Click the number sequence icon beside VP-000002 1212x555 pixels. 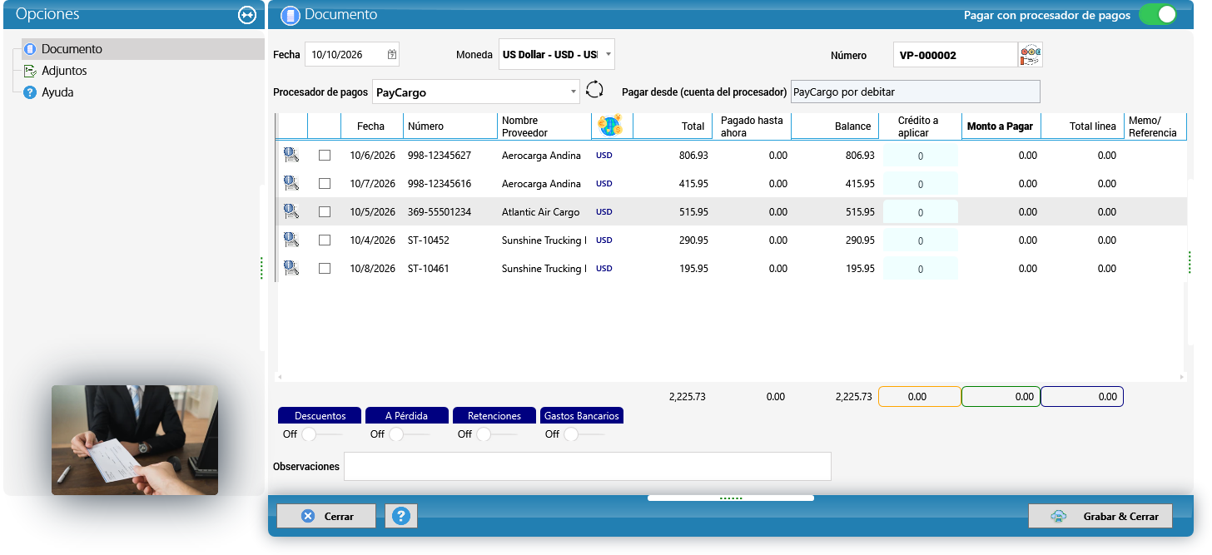[x=1031, y=55]
